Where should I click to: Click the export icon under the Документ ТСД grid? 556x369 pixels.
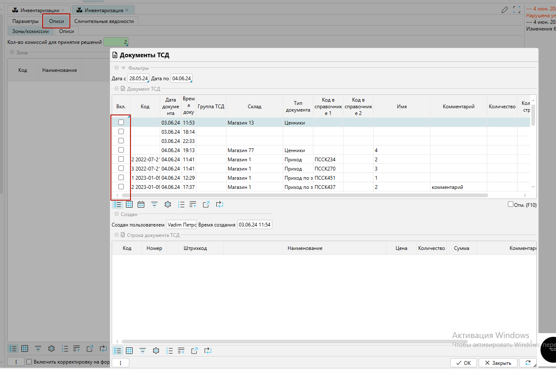click(206, 204)
